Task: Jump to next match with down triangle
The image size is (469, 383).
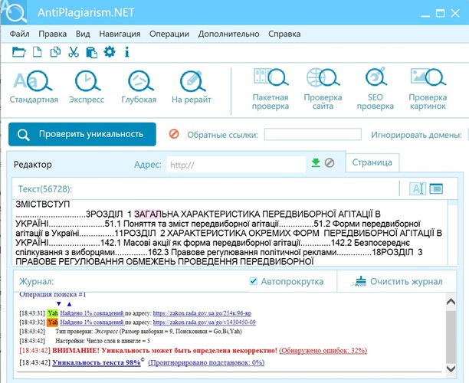Action: [x=58, y=304]
